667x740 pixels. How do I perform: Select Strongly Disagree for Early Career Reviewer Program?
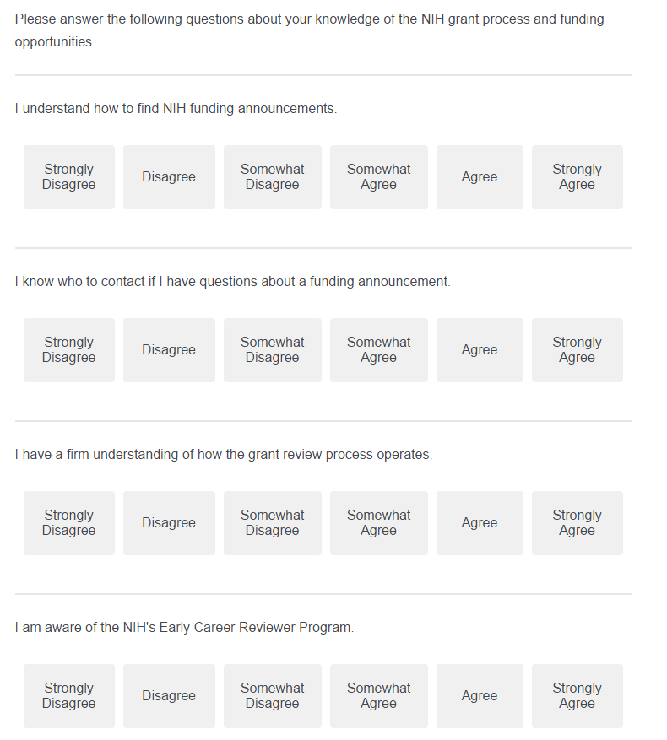point(69,696)
